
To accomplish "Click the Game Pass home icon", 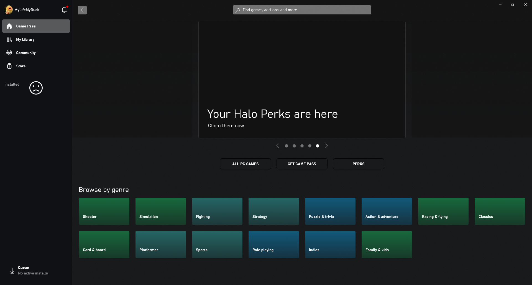I will pos(9,26).
